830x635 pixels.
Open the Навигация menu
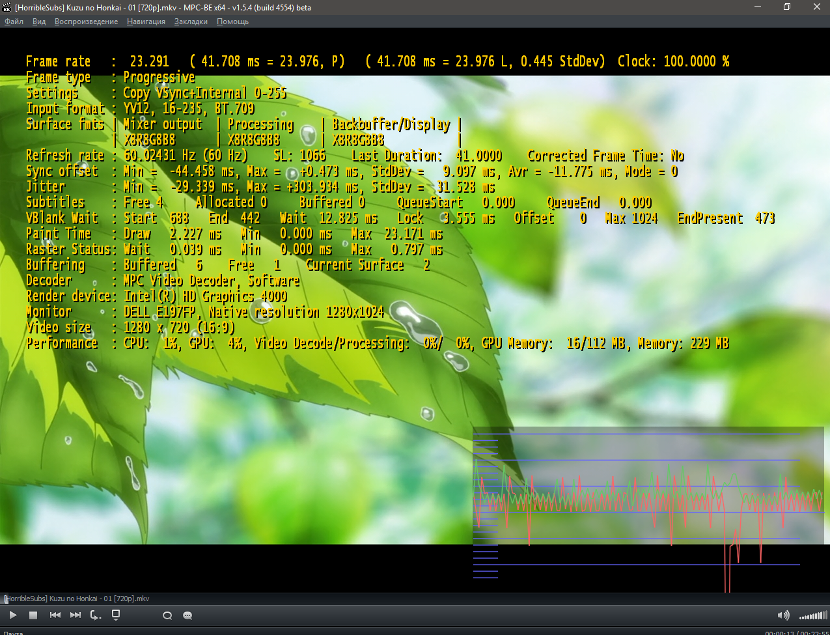pos(146,21)
